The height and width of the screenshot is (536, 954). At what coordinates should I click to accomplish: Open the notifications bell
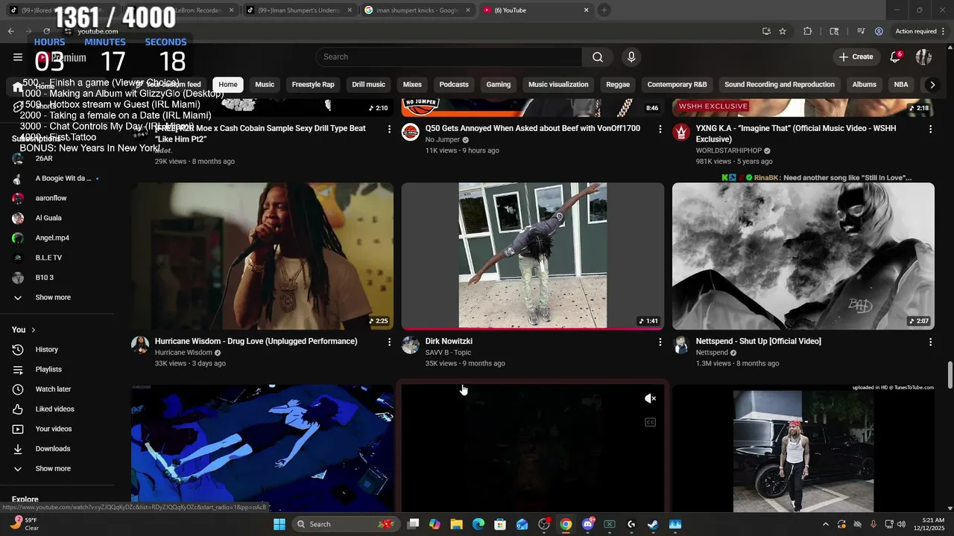[896, 57]
